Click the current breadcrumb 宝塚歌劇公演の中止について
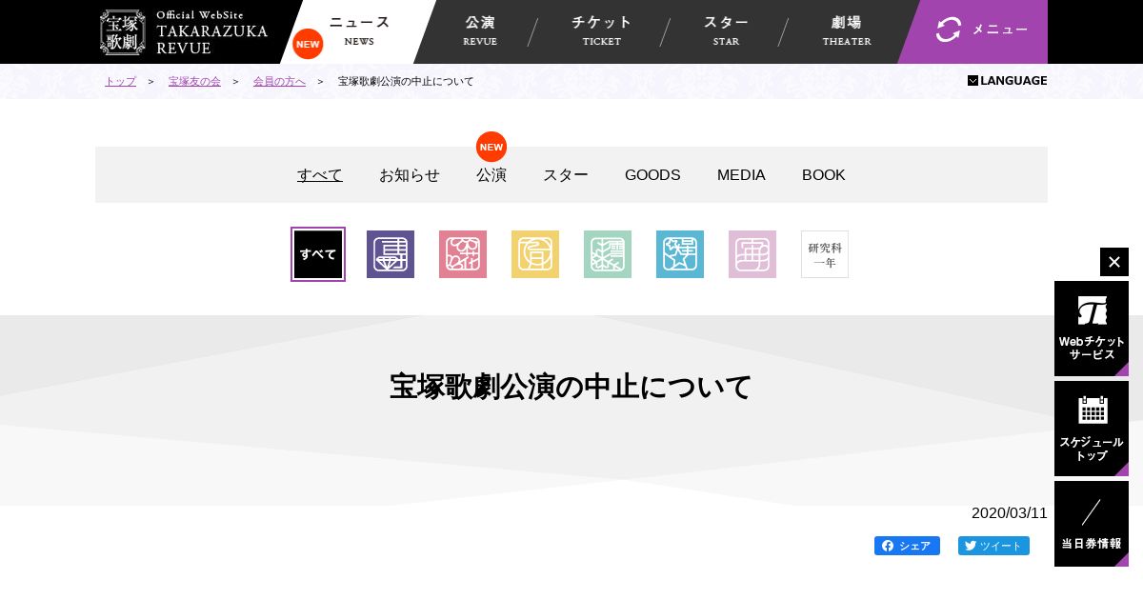This screenshot has width=1143, height=600. point(406,82)
